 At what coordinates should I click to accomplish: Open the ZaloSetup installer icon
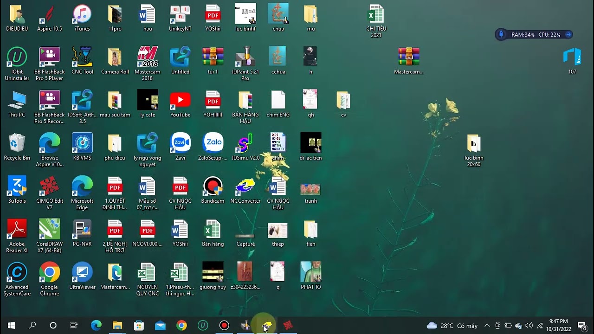(x=213, y=147)
